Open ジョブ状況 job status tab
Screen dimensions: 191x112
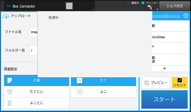(175, 6)
